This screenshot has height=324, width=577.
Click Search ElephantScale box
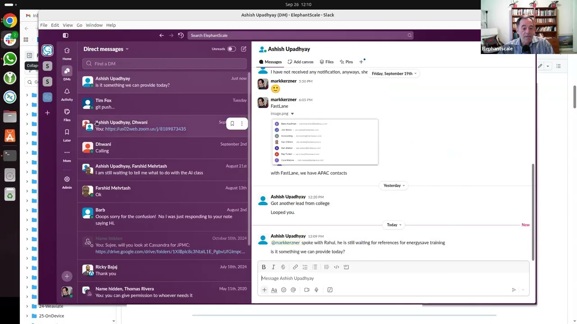tap(300, 35)
